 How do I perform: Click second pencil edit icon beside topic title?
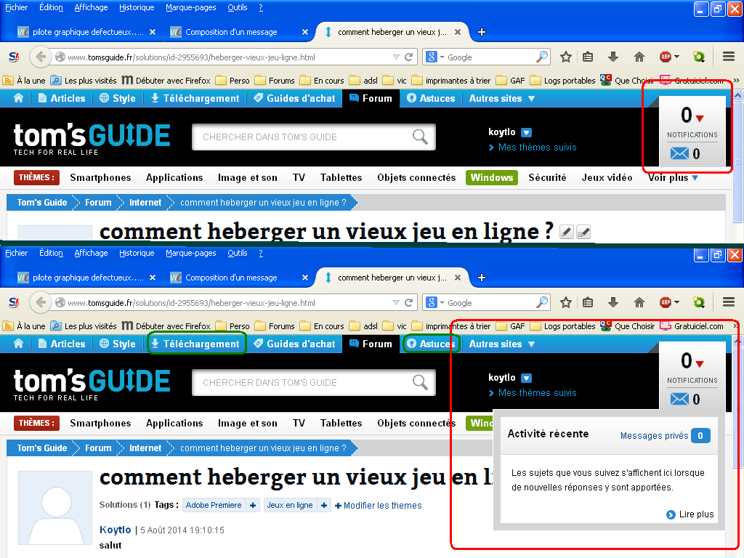583,232
